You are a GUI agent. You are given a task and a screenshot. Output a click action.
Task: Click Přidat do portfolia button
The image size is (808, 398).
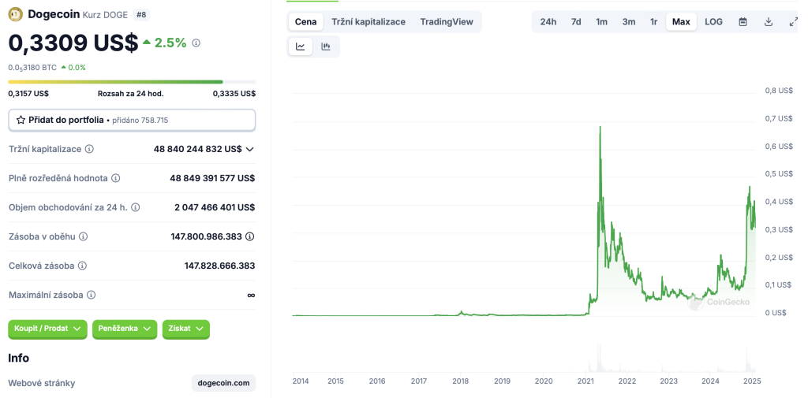(132, 120)
